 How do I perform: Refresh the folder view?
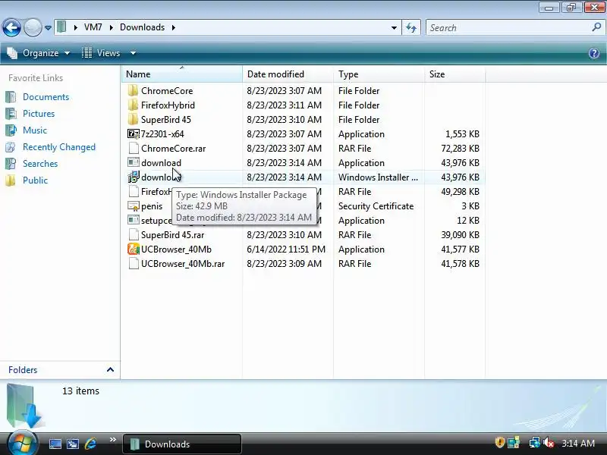pyautogui.click(x=411, y=28)
